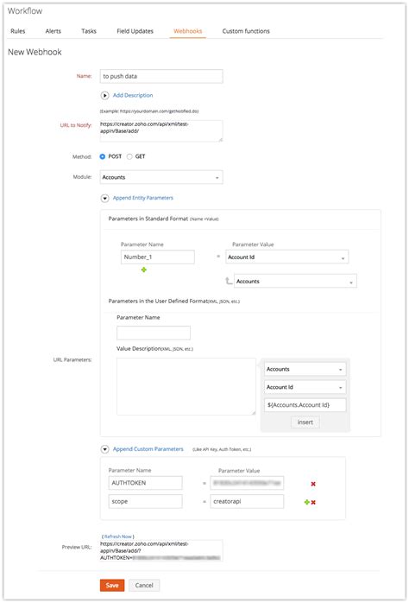The width and height of the screenshot is (409, 603).
Task: Open the Custom functions tab
Action: (x=246, y=31)
